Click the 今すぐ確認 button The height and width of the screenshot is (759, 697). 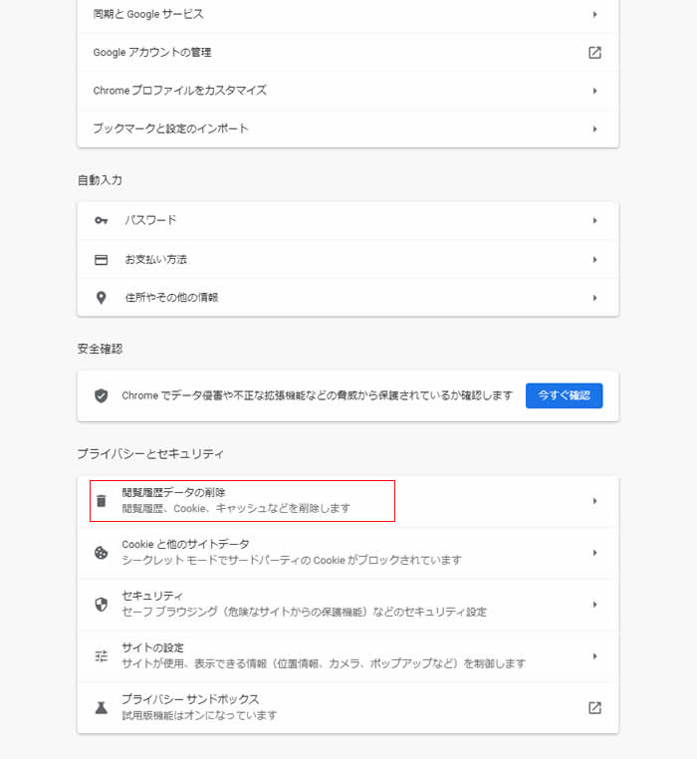coord(564,395)
